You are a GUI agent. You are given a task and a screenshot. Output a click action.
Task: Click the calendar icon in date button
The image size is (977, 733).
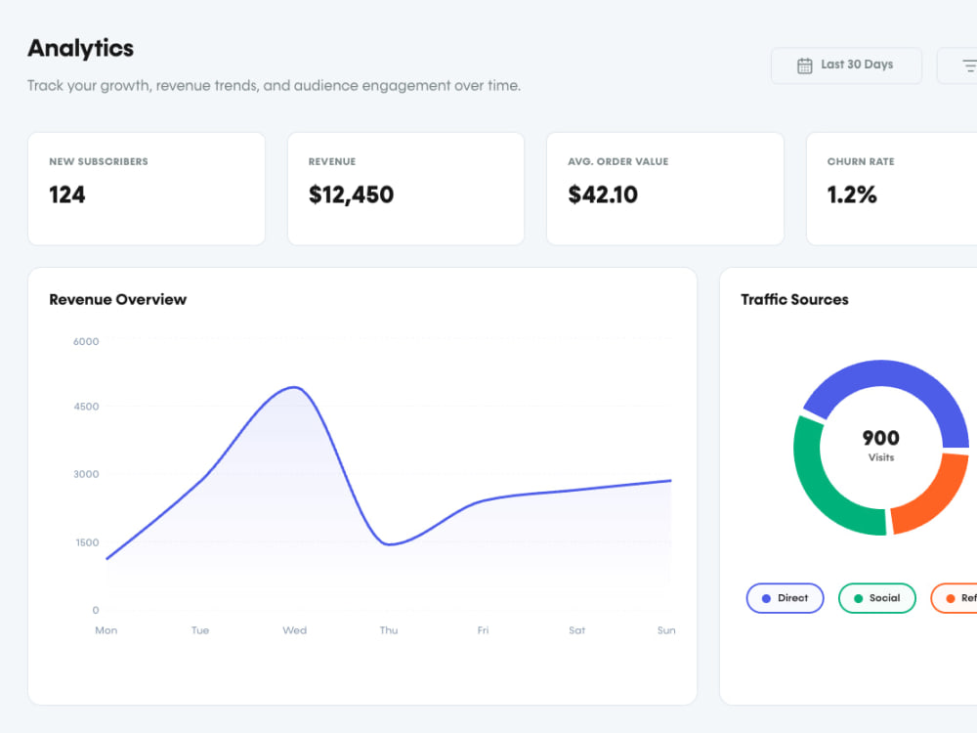[804, 65]
